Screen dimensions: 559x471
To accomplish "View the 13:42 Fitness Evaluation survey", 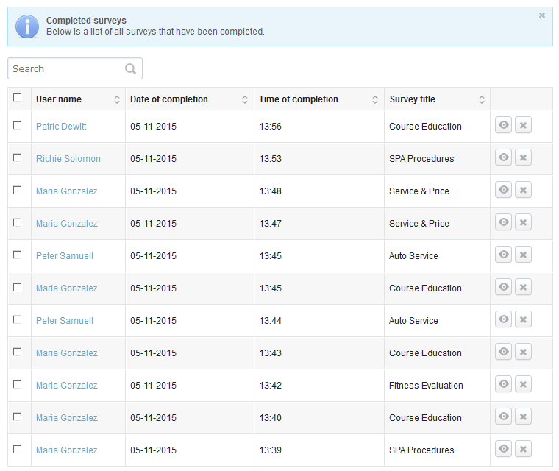I will [503, 384].
